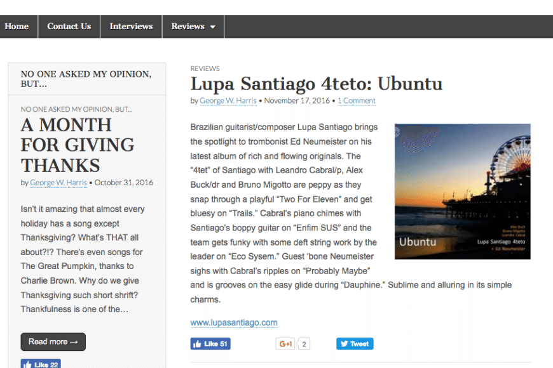The image size is (553, 368).
Task: Click the Google +1 share button
Action: pyautogui.click(x=285, y=344)
